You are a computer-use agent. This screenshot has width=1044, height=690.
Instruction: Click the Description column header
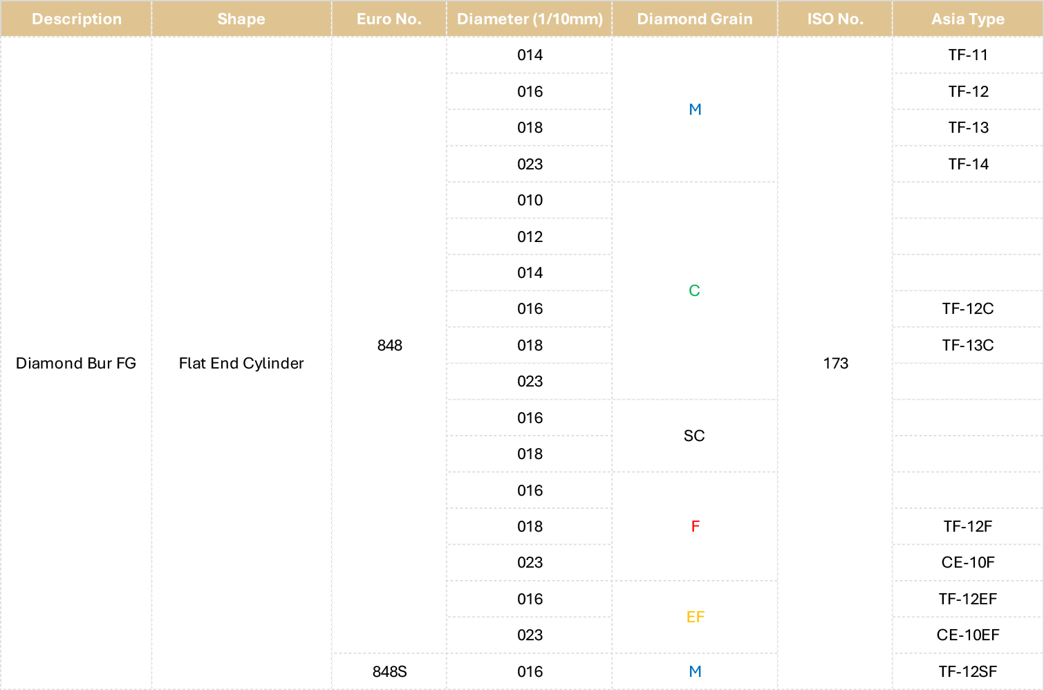click(76, 19)
